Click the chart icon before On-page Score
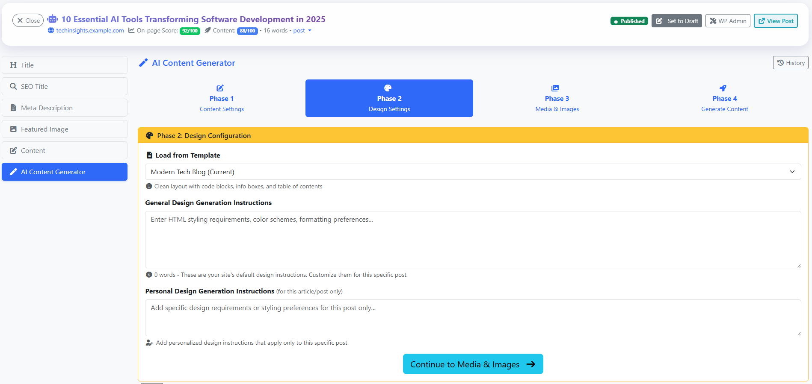The width and height of the screenshot is (812, 384). (131, 30)
